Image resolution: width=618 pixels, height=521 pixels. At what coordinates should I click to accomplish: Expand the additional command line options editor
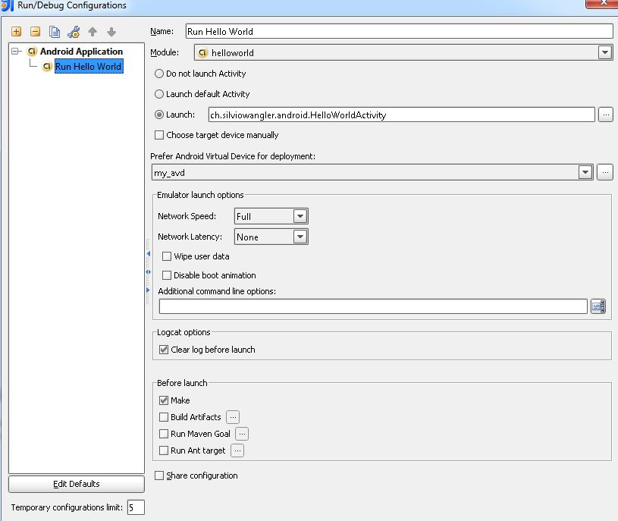pos(598,306)
